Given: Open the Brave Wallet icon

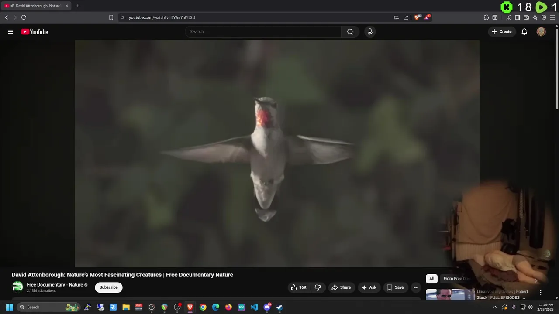Looking at the screenshot, I should point(526,17).
